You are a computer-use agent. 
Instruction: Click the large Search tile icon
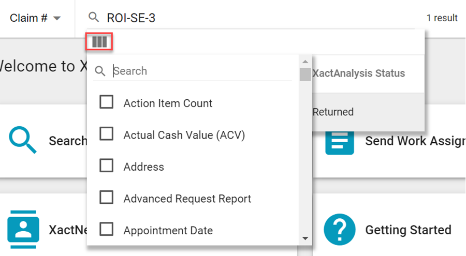coord(23,140)
